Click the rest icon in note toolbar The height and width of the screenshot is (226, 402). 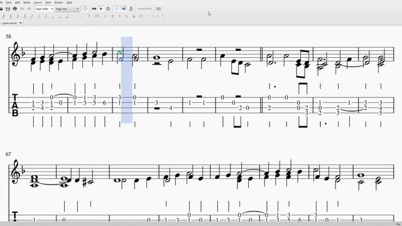click(97, 16)
